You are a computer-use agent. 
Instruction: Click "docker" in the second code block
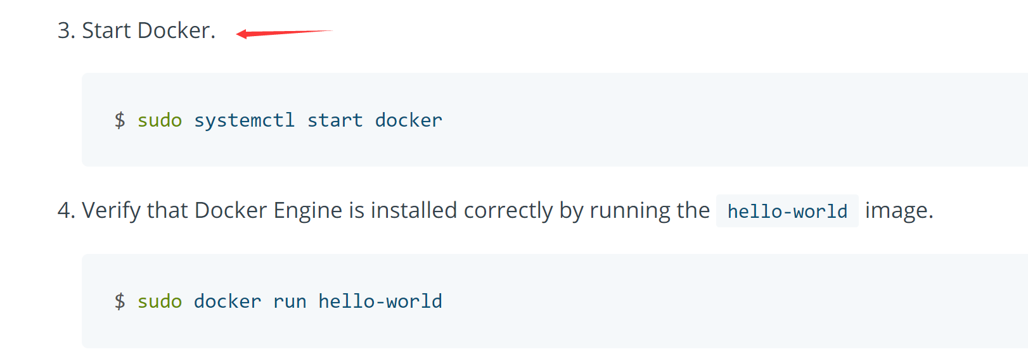228,301
